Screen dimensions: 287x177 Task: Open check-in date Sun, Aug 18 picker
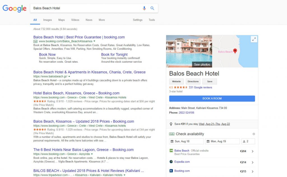186,141
